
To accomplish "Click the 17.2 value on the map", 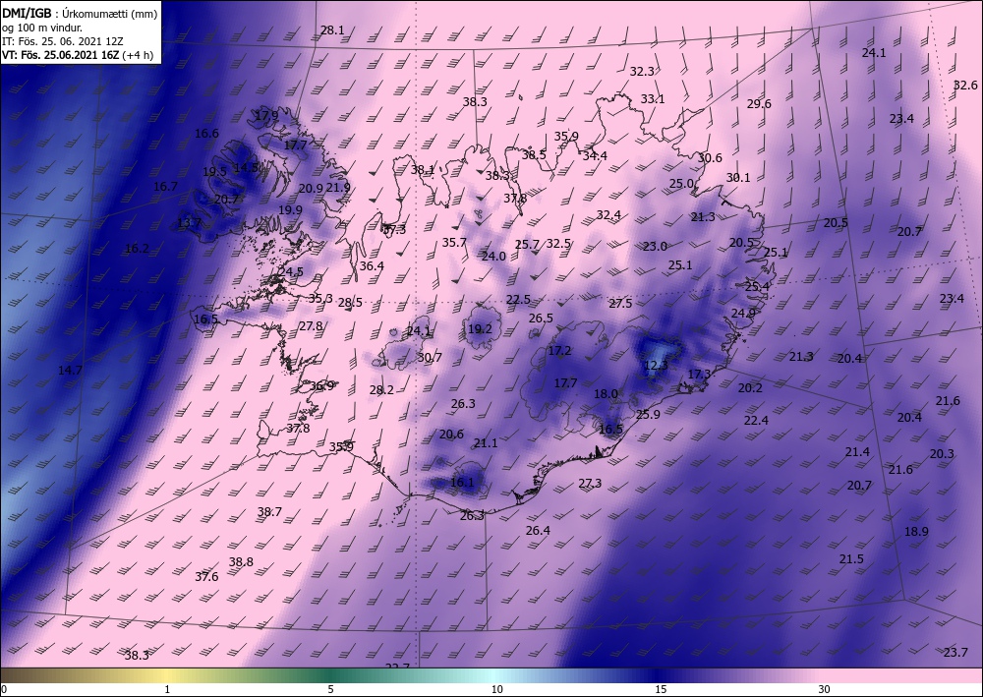I will pyautogui.click(x=559, y=351).
